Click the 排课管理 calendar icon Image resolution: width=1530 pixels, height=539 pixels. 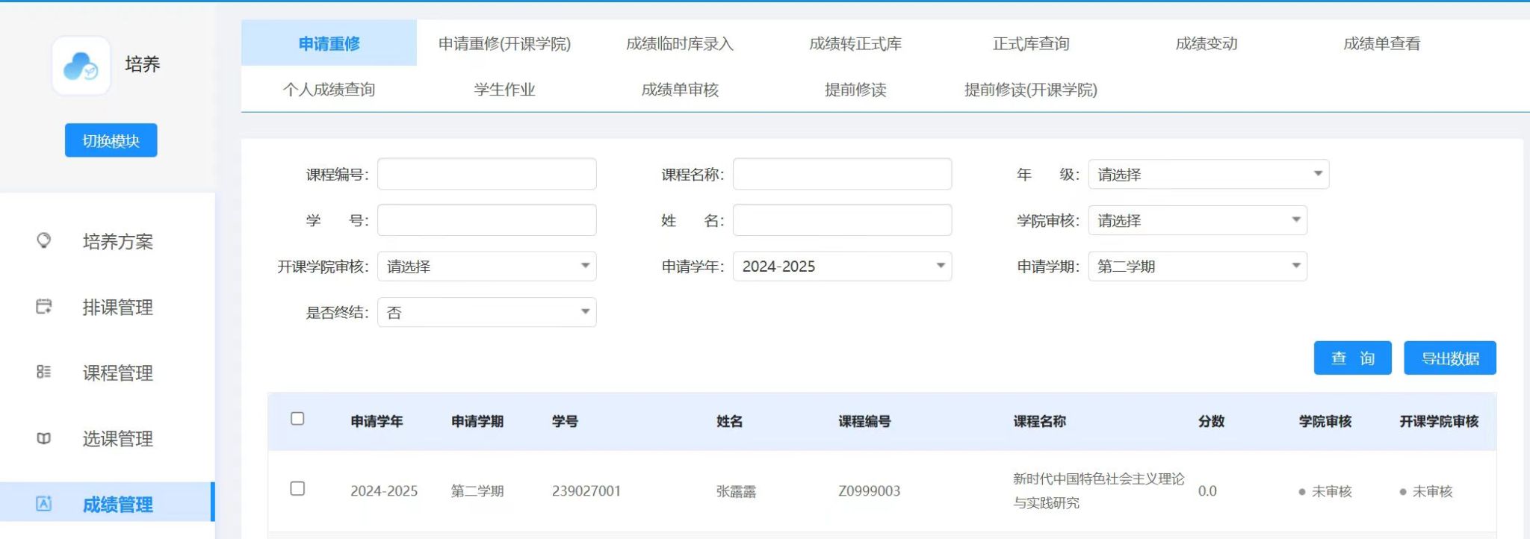tap(44, 306)
